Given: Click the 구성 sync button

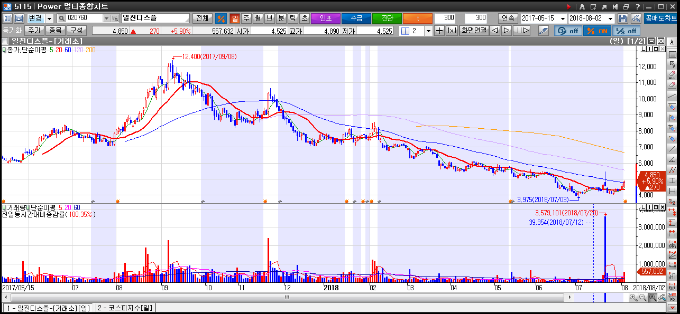Looking at the screenshot, I should pyautogui.click(x=77, y=31).
